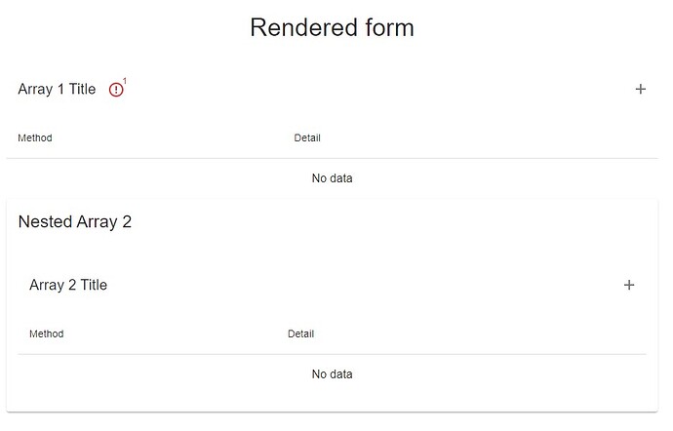The width and height of the screenshot is (673, 431).
Task: Click the Array 2 Title toolbar area
Action: pos(333,285)
